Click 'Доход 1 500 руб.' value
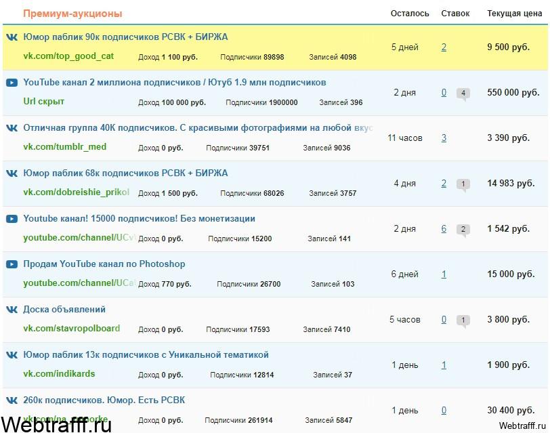Image resolution: width=550 pixels, height=433 pixels. point(168,193)
